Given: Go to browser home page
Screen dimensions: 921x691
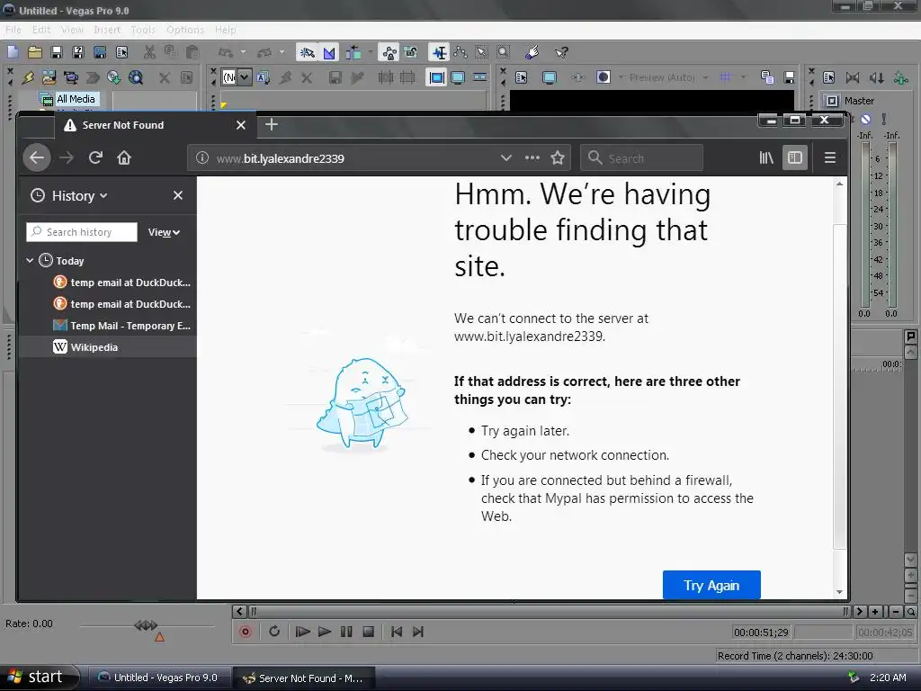Looking at the screenshot, I should [124, 157].
